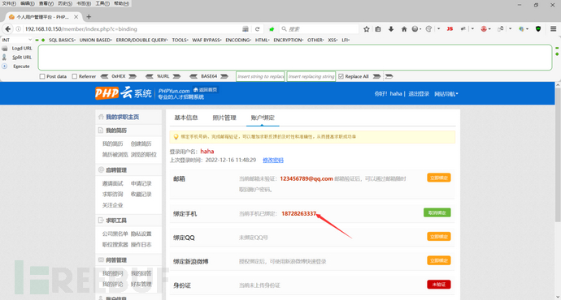
Task: Expand the 网站导航 dropdown in header
Action: click(446, 94)
